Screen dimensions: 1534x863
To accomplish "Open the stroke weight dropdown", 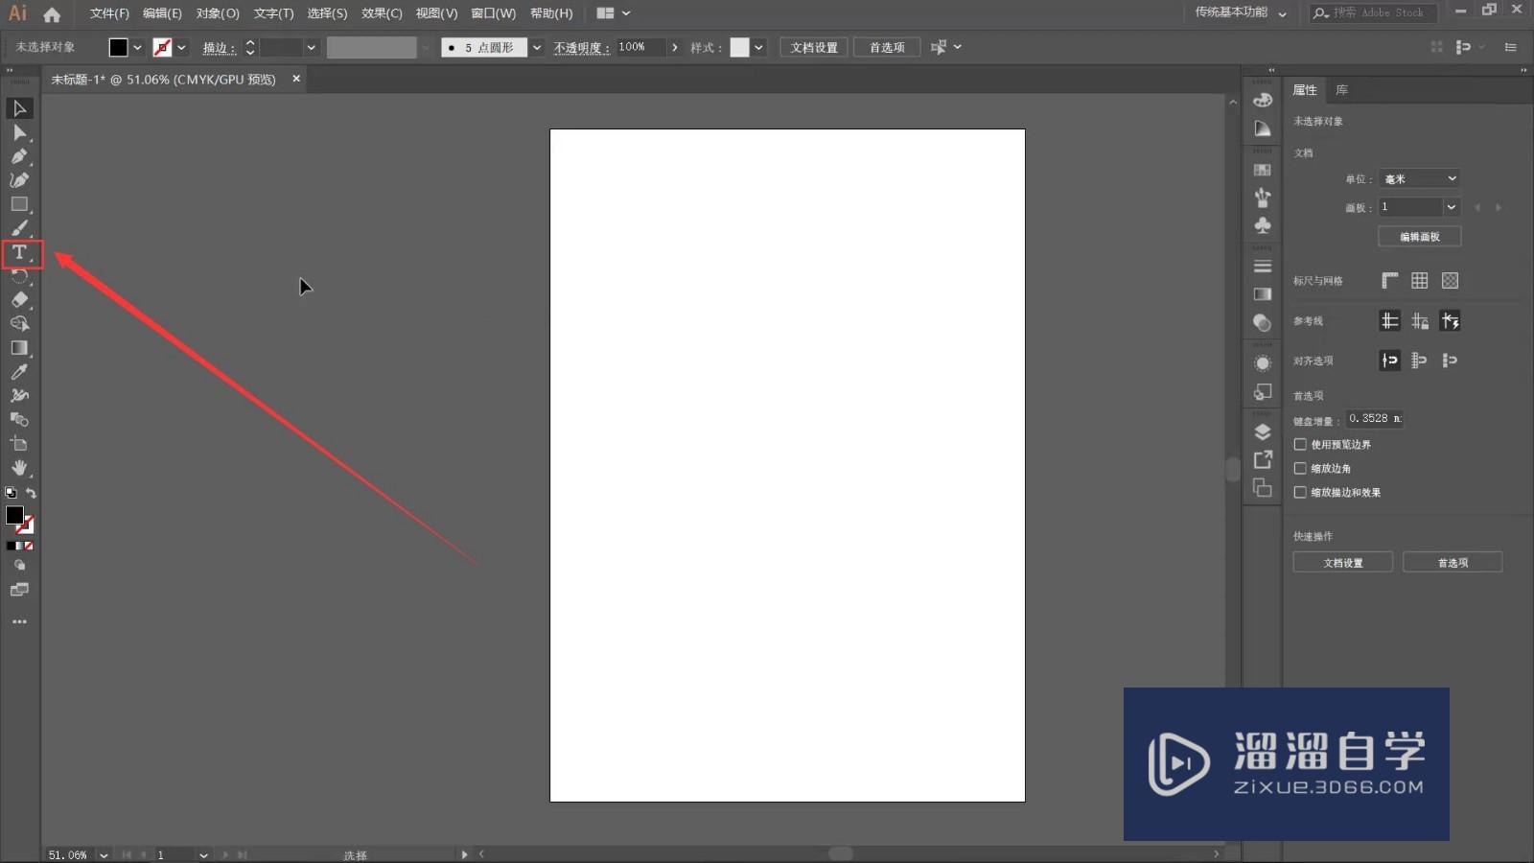I will 311,47.
